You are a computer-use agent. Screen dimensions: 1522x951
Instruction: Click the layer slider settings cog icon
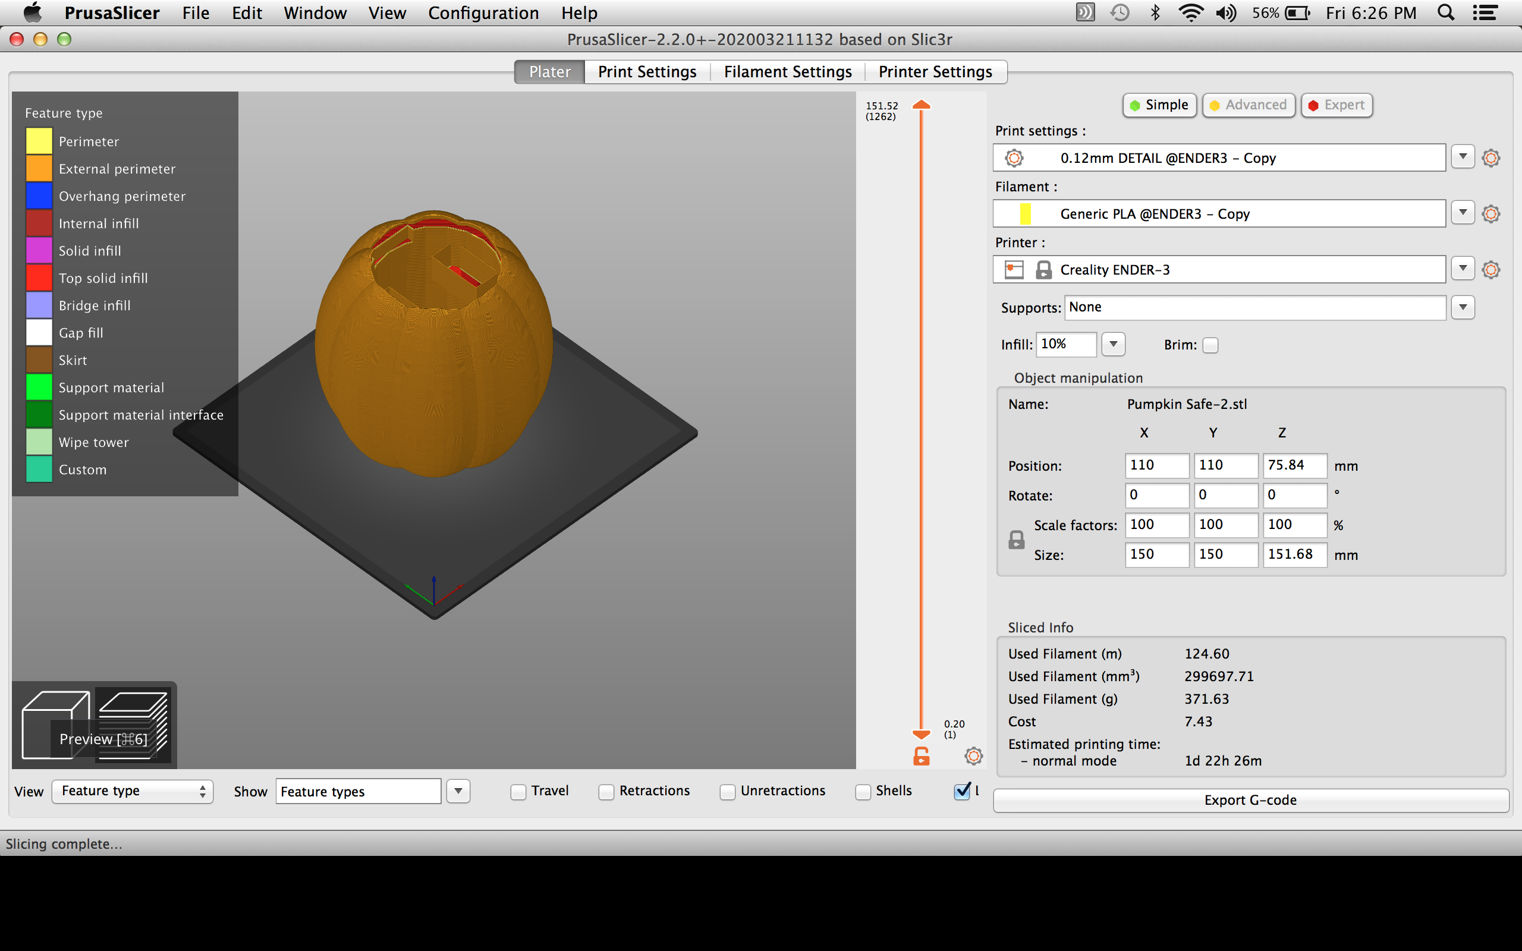click(x=974, y=756)
